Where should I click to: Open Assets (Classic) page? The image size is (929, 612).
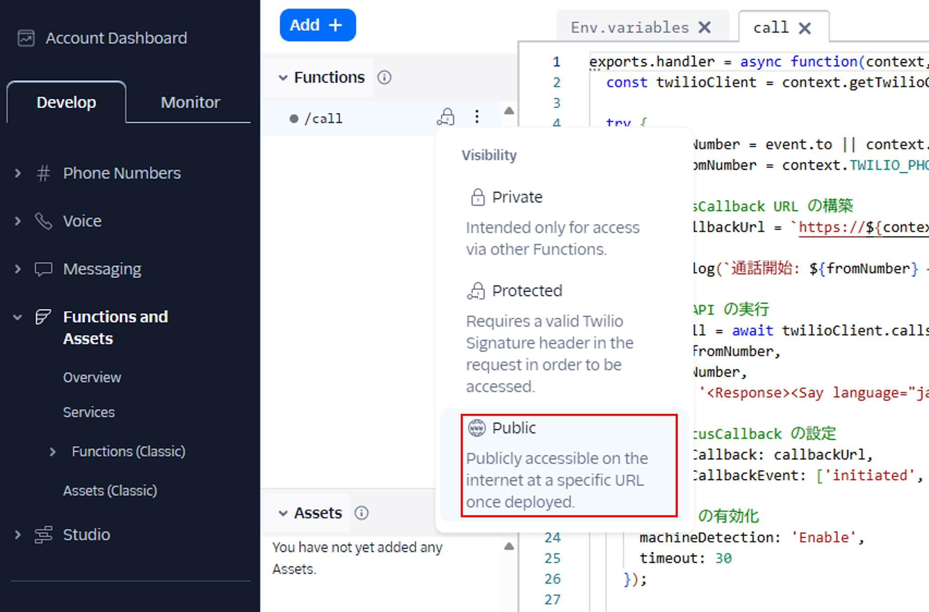click(x=110, y=491)
